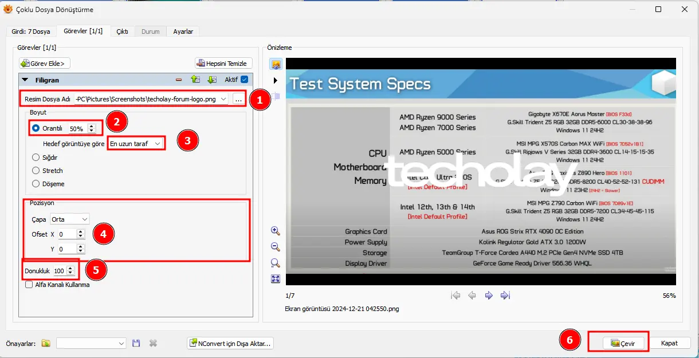The width and height of the screenshot is (699, 358).
Task: Toggle the preview image view icon
Action: coord(276,64)
